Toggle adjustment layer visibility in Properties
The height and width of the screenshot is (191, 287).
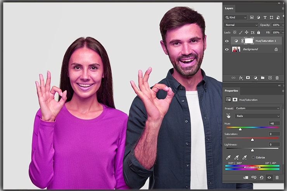click(269, 177)
